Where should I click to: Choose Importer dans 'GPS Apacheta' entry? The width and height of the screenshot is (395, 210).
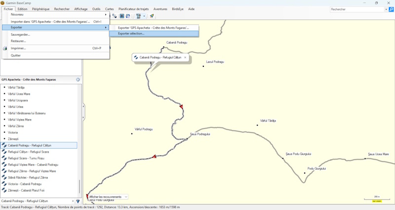pyautogui.click(x=56, y=22)
